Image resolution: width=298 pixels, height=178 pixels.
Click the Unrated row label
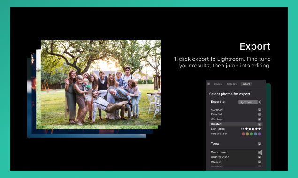pos(216,124)
